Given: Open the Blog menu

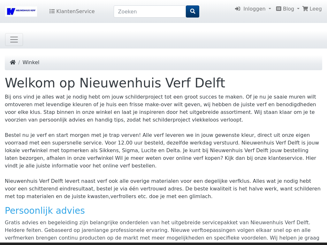Looking at the screenshot, I should click(x=288, y=9).
